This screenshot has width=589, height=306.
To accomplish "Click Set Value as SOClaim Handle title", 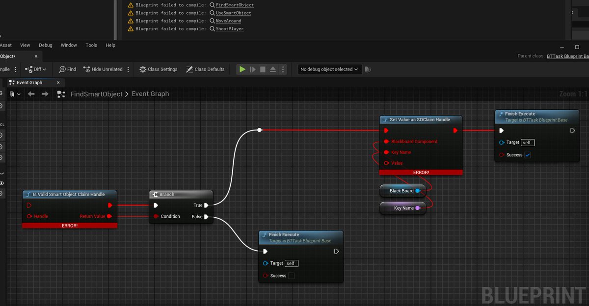I will 420,119.
